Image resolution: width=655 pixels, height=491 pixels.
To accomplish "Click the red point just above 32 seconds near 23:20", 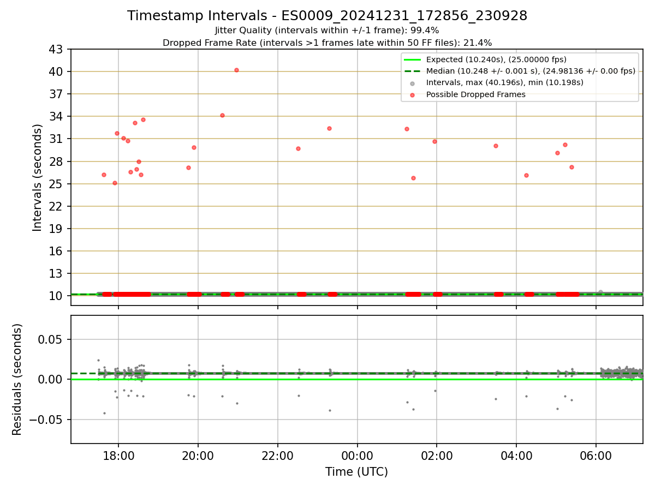I will [x=329, y=128].
